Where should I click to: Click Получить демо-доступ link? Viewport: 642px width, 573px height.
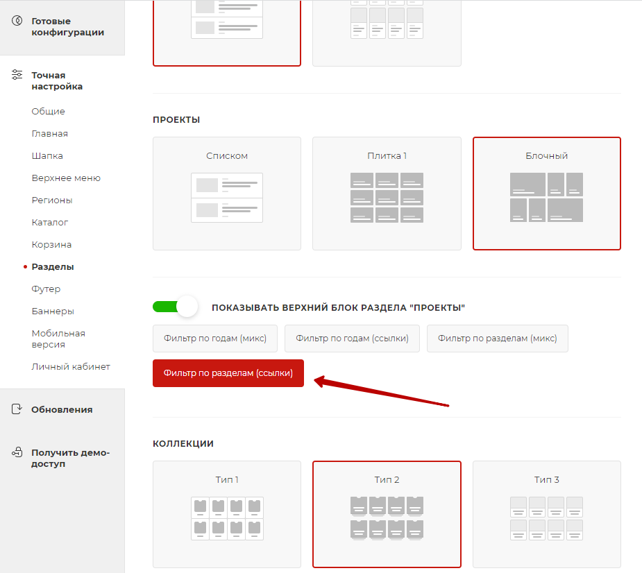coord(70,458)
